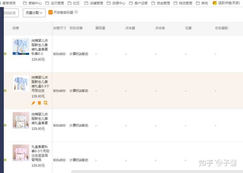243x173 pixels.
Task: Click the horizontal scrollbar at the bottom
Action: pos(155,172)
